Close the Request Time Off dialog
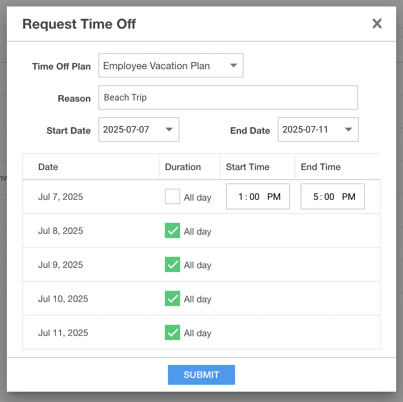403x402 pixels. [x=377, y=24]
